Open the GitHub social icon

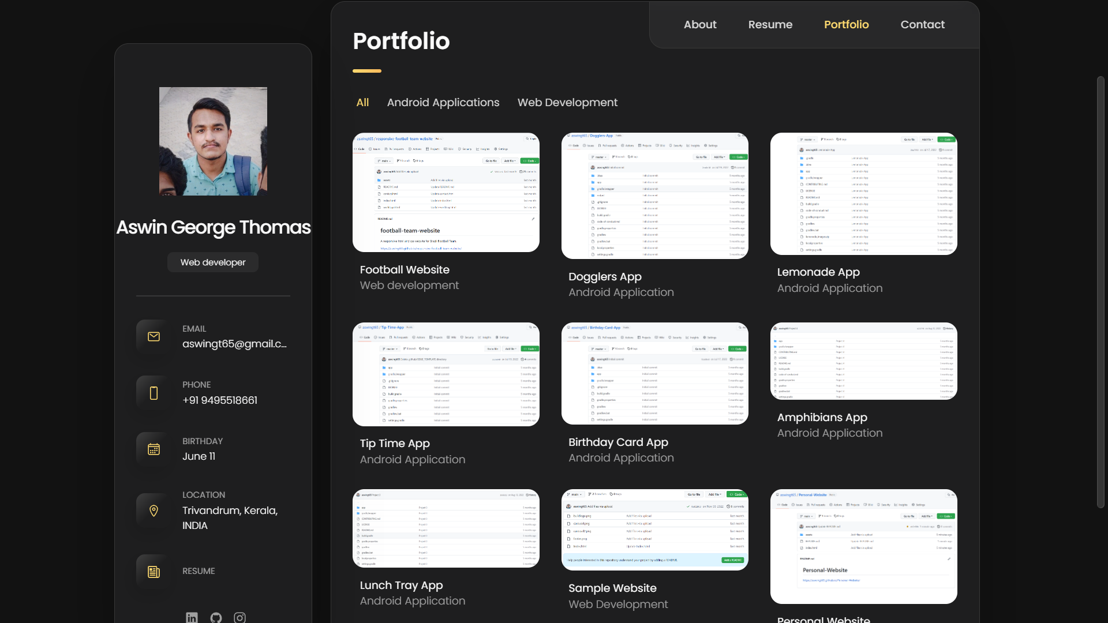coord(216,617)
